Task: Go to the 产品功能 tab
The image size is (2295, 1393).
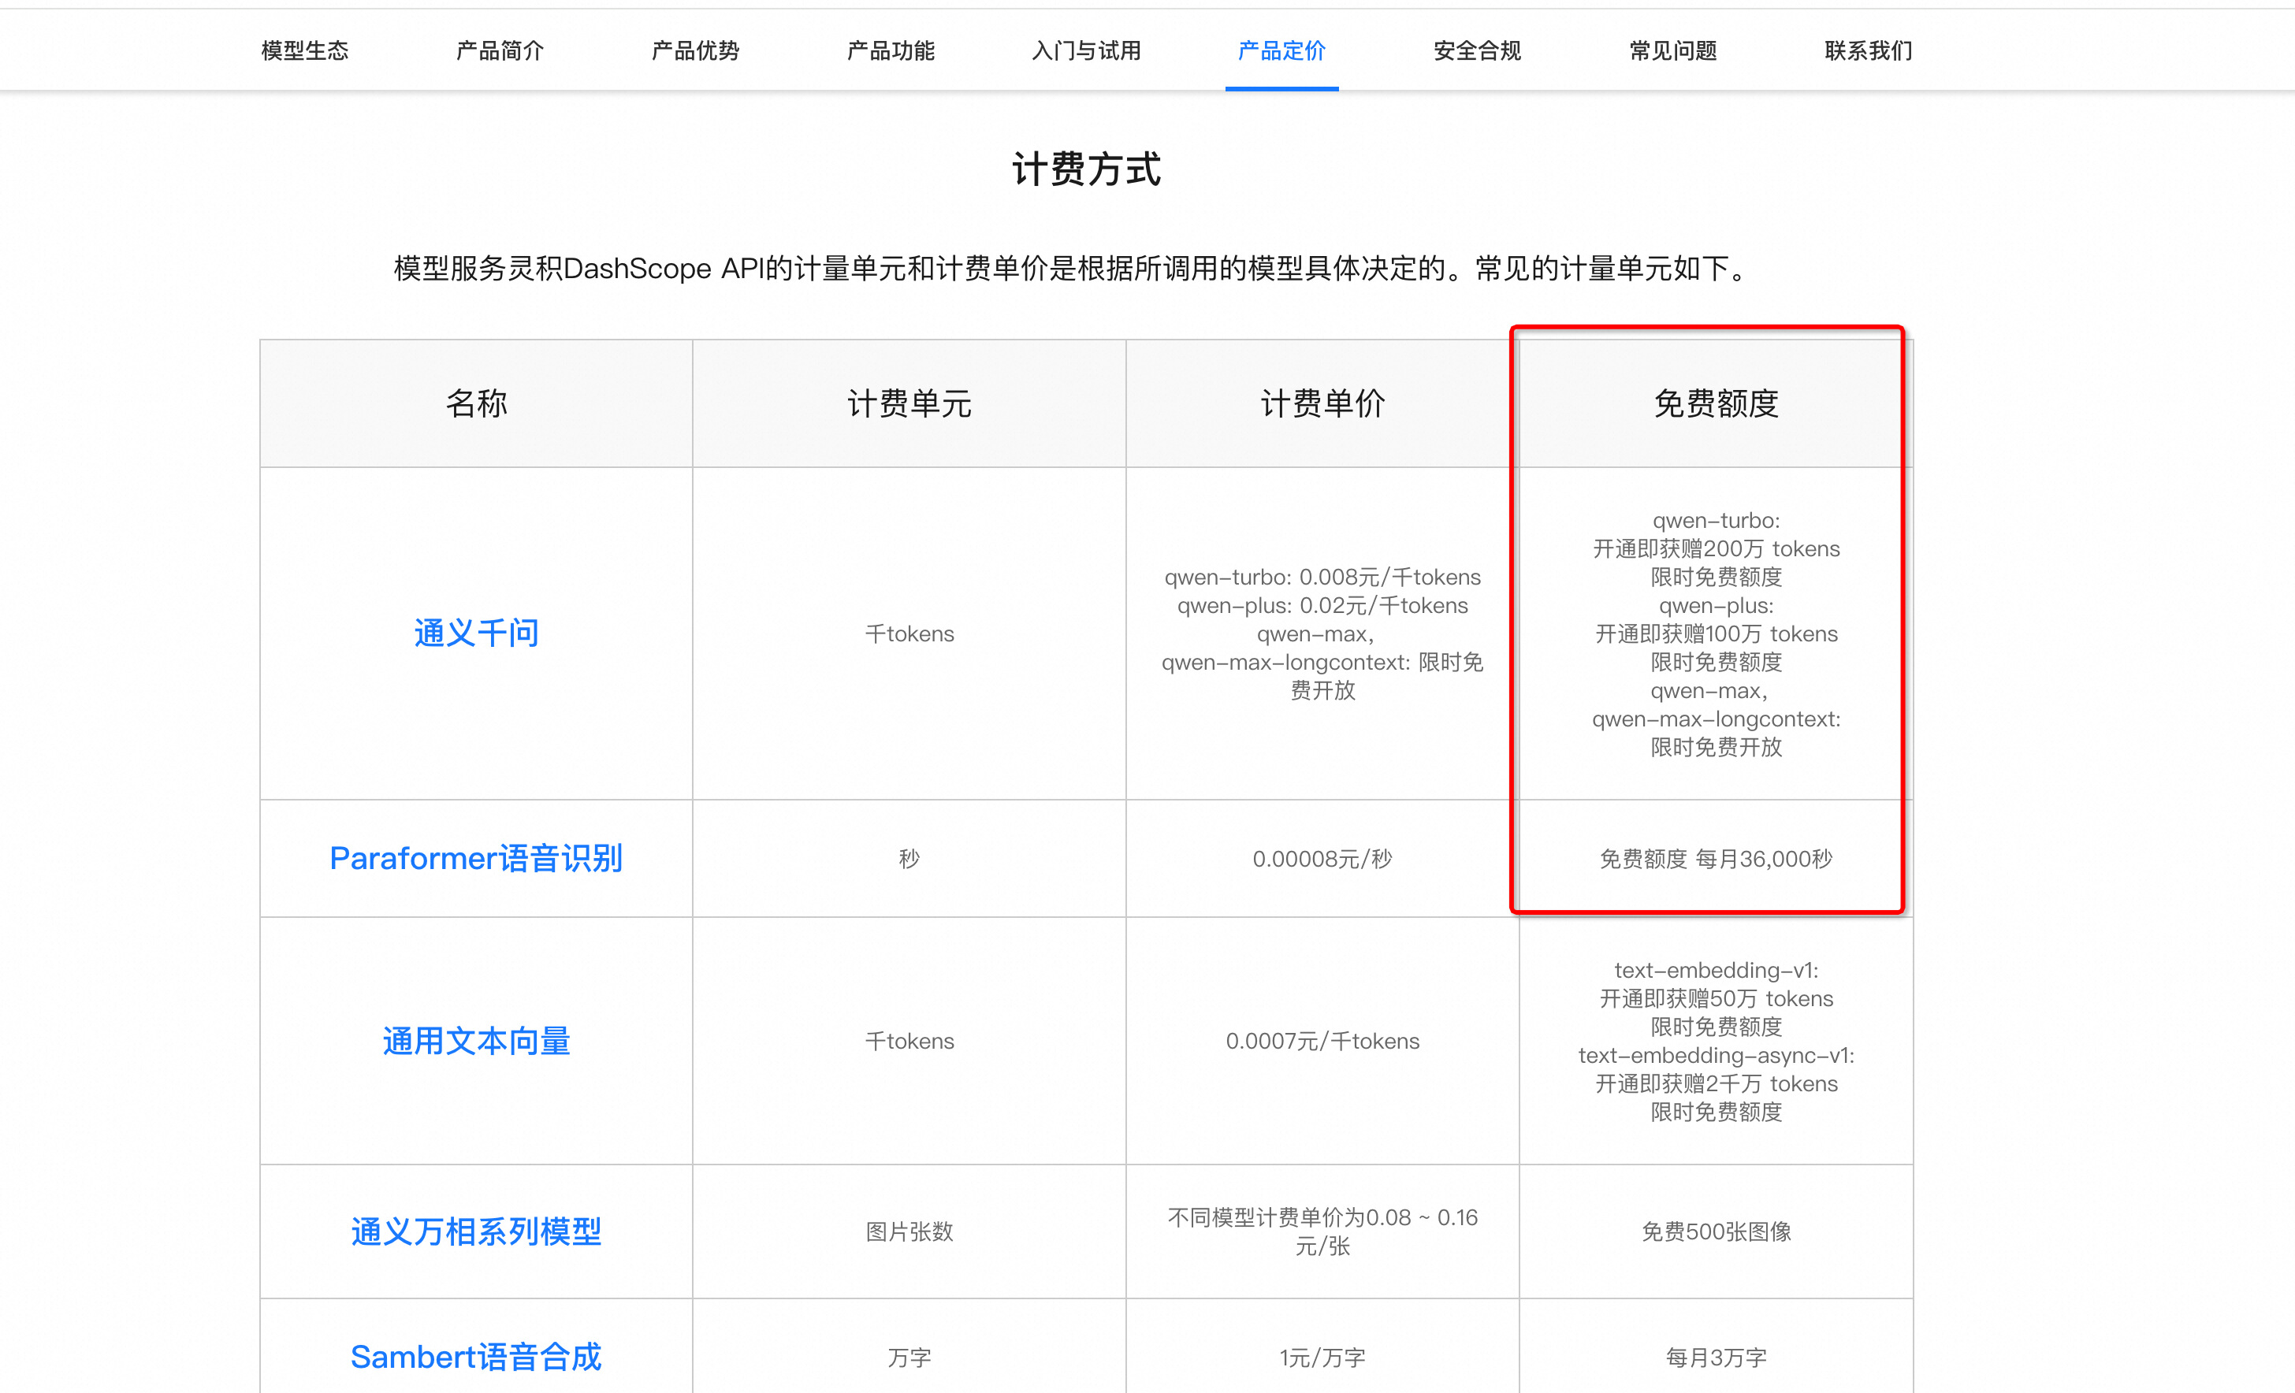Action: pos(891,51)
